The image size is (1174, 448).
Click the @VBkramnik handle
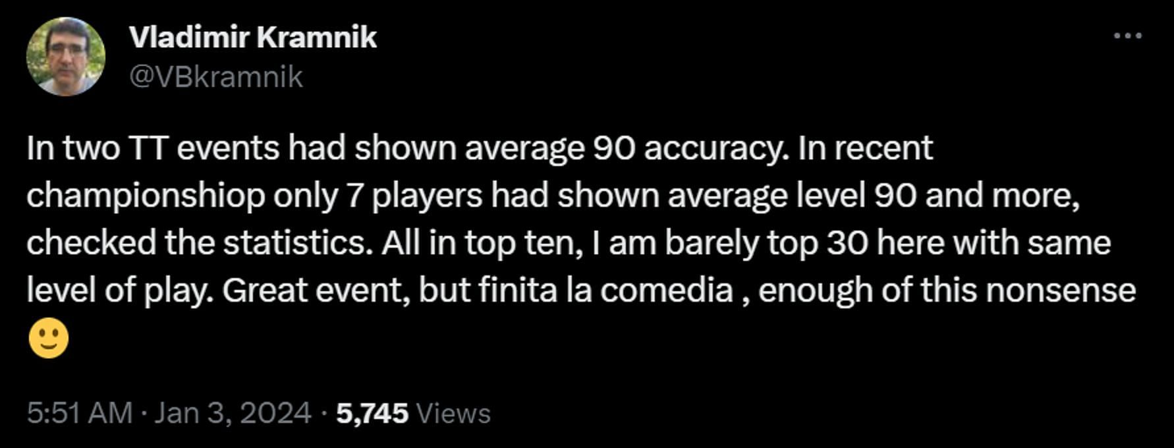216,77
